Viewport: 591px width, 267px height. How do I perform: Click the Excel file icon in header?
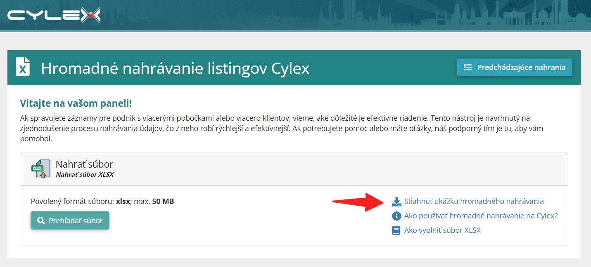pos(23,67)
